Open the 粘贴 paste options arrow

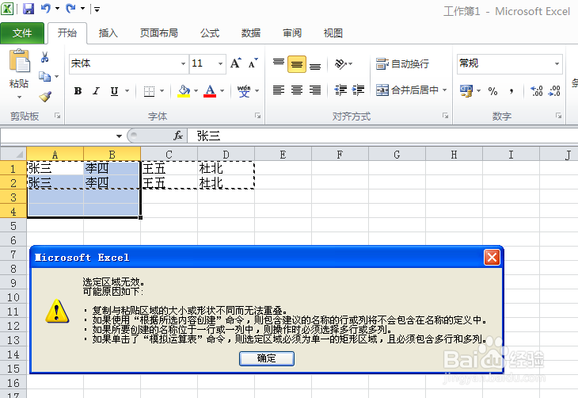pyautogui.click(x=19, y=97)
